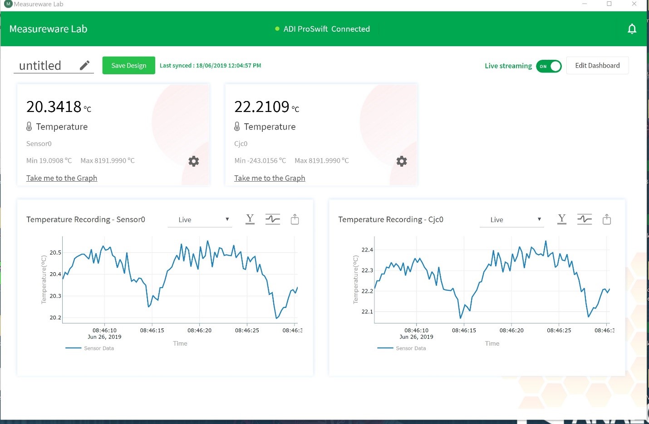Export Sensor0 graph via share icon

[295, 220]
